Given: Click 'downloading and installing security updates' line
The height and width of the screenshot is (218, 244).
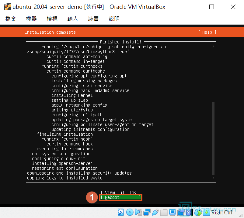Looking at the screenshot, I should click(x=79, y=173).
